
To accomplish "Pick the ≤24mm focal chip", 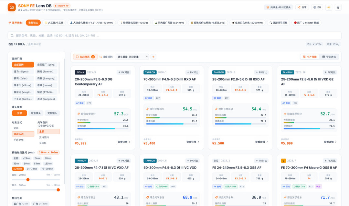I will pos(26,158).
